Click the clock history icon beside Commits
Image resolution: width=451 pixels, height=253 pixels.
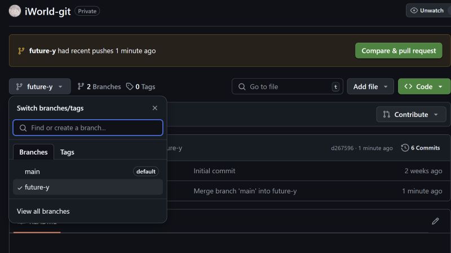click(405, 148)
